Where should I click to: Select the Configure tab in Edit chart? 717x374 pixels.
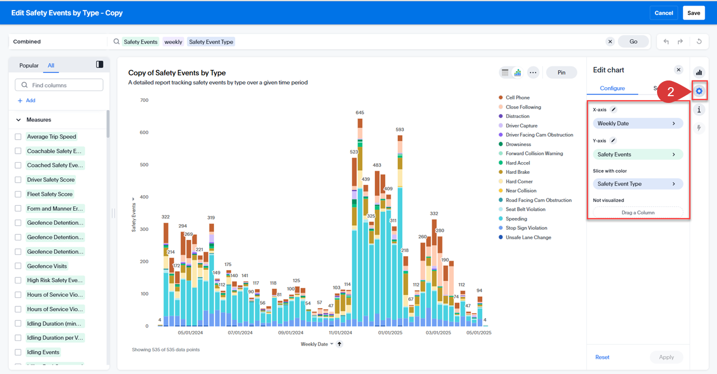[x=612, y=88]
